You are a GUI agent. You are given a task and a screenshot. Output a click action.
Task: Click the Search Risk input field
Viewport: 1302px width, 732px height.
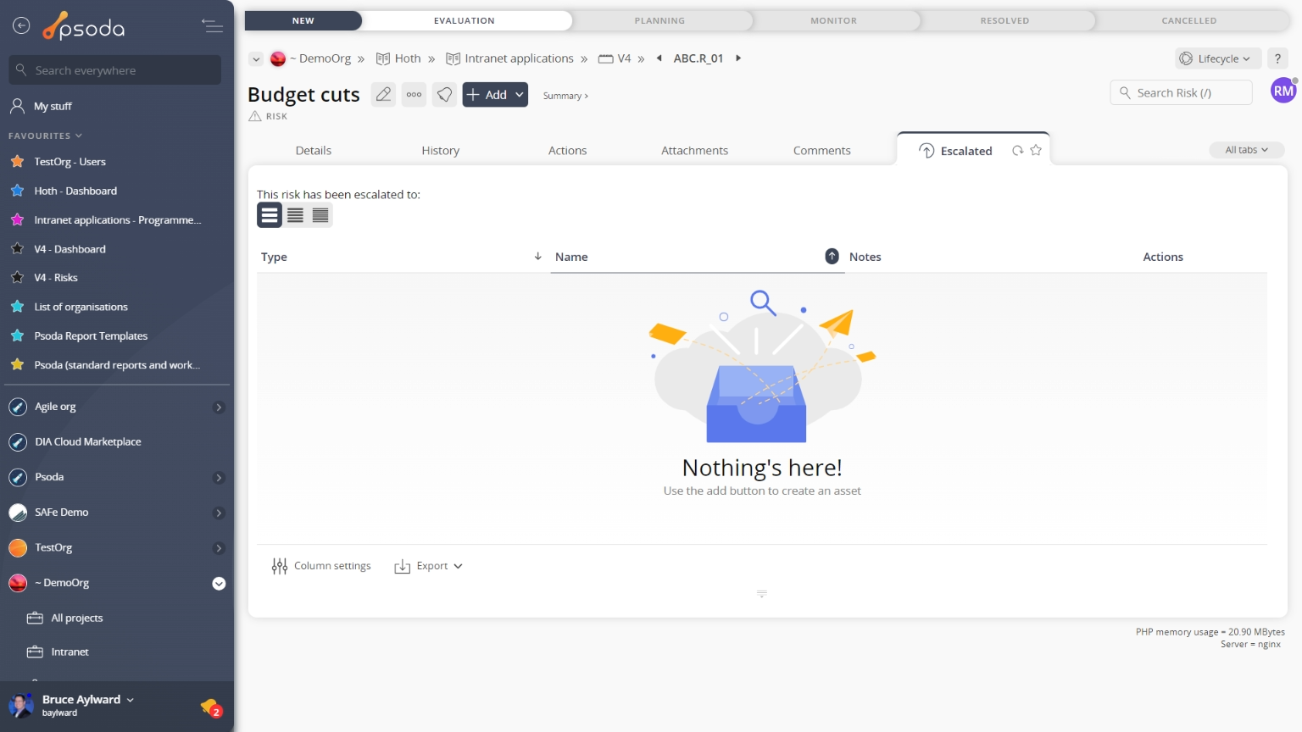(1187, 93)
